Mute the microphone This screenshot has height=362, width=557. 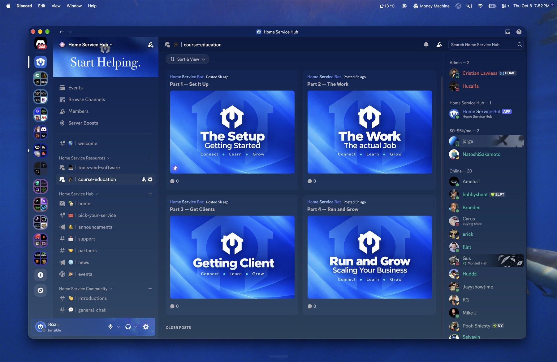[x=110, y=327]
